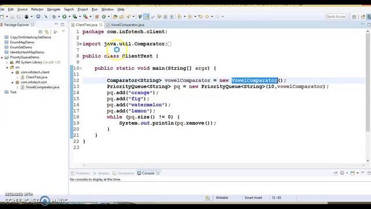Image resolution: width=371 pixels, height=209 pixels.
Task: Select CopyOnWriteArraySetDemo project in explorer
Action: (31, 37)
